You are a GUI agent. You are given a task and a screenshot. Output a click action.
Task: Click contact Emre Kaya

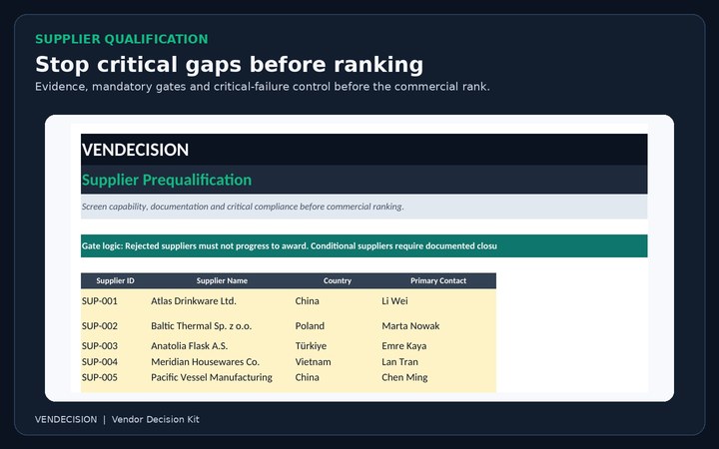coord(404,346)
